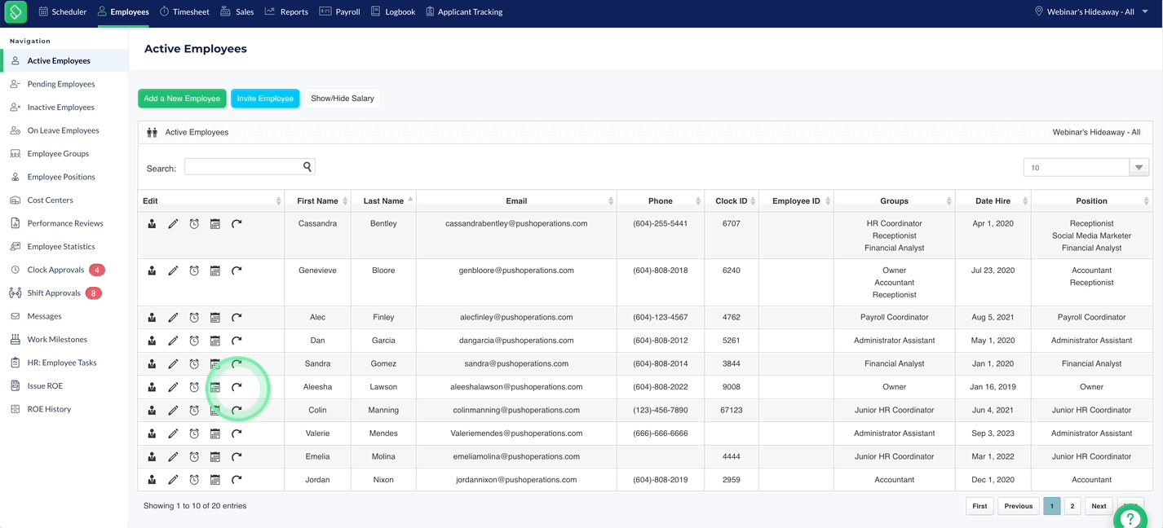Open Cassandra Bentley's profile person icon
1163x528 pixels.
[x=152, y=224]
